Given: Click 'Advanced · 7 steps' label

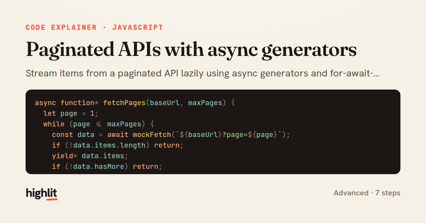Looking at the screenshot, I should click(367, 193).
